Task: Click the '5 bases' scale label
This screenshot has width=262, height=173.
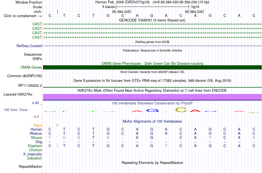Action: click(109, 7)
